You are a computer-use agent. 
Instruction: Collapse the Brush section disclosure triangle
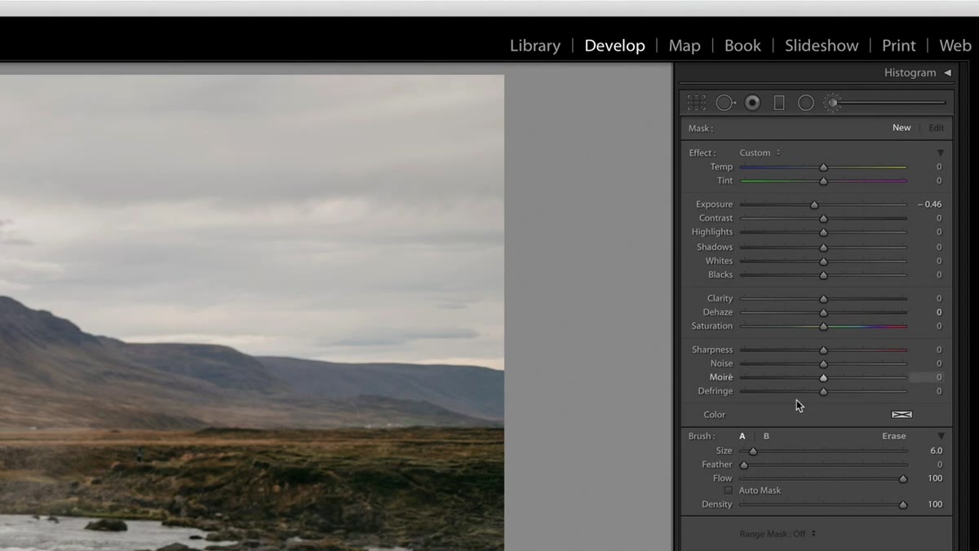coord(940,436)
